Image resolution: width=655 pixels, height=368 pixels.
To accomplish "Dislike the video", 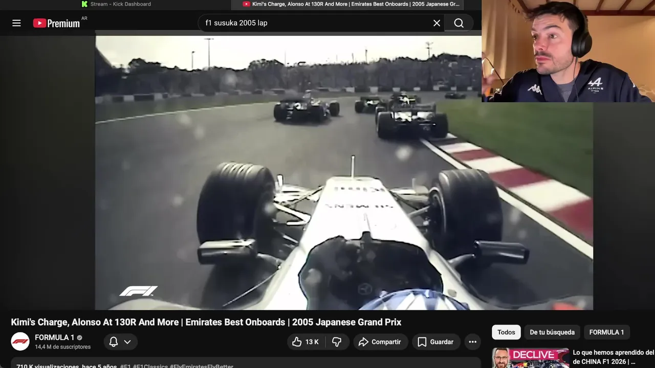I will [x=337, y=342].
